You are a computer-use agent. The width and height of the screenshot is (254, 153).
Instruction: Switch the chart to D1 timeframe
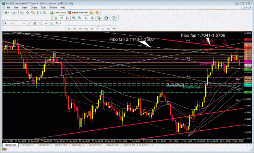click(x=103, y=29)
